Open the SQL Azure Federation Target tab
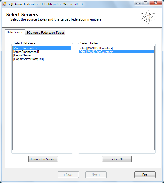 [x=45, y=32]
